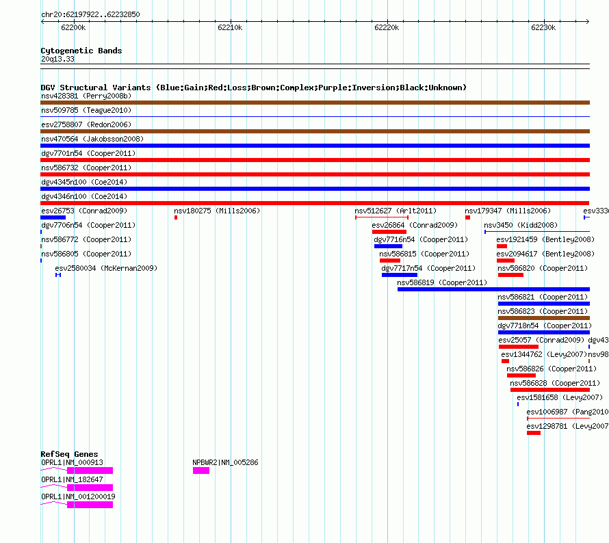Click nsv470564 (Jakobsson2008) label
This screenshot has width=609, height=543.
tap(92, 139)
